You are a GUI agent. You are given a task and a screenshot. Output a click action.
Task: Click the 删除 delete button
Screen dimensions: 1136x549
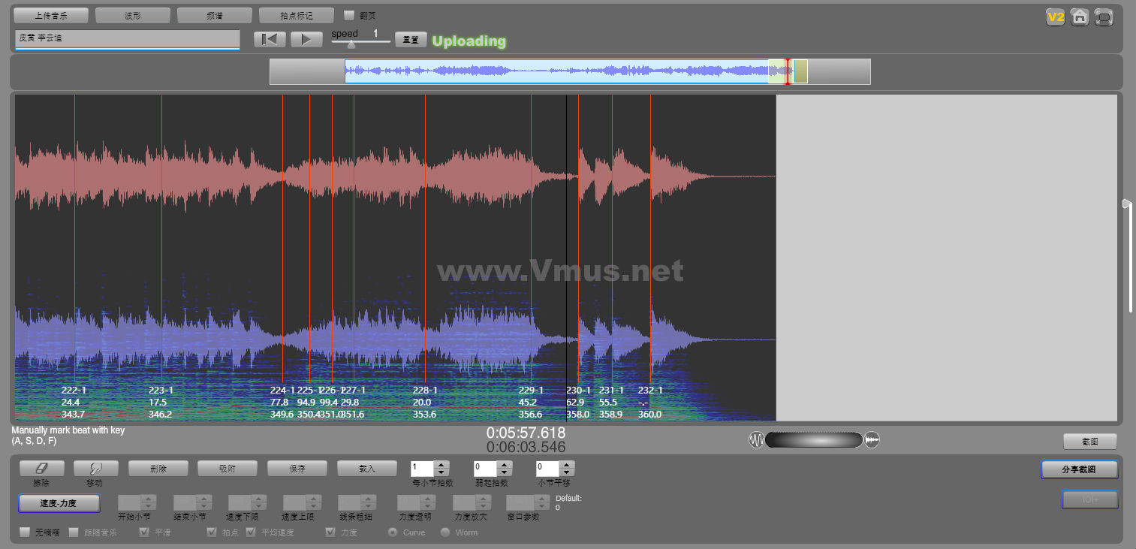click(158, 468)
